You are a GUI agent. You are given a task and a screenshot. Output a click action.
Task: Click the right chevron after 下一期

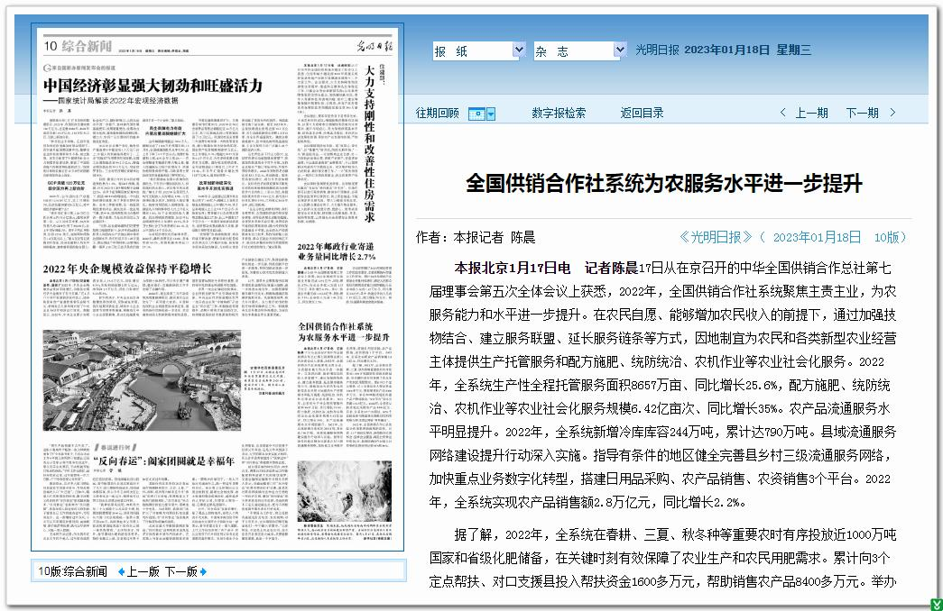pyautogui.click(x=892, y=113)
